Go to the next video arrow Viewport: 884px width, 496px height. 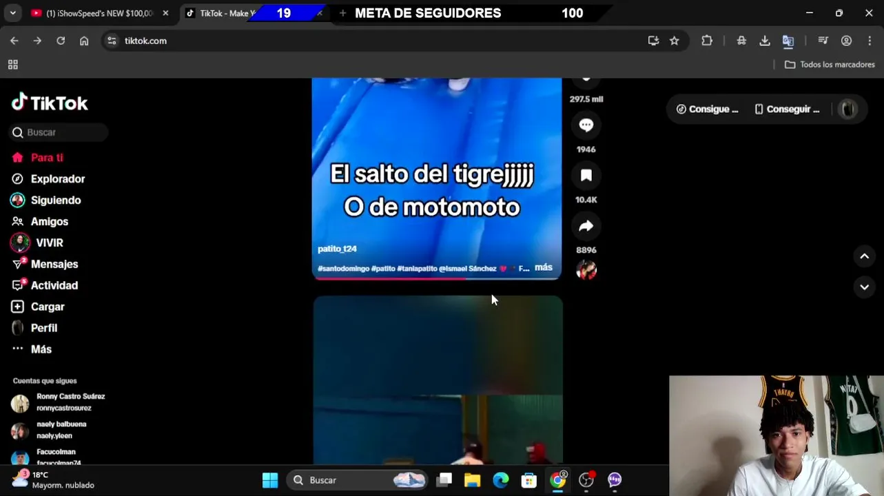pos(864,287)
